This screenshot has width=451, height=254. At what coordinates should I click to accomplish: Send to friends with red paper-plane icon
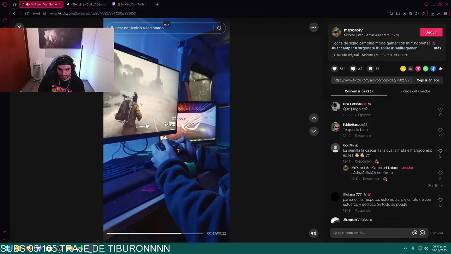[x=418, y=69]
